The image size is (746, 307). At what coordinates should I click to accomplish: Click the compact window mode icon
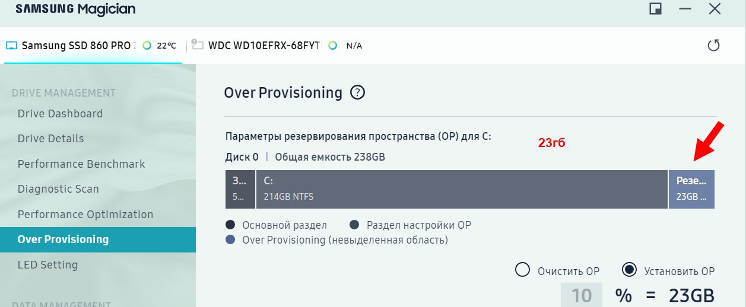656,9
